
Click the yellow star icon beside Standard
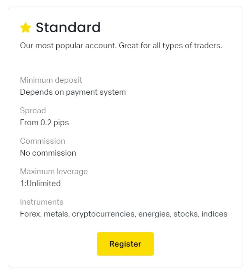click(25, 28)
